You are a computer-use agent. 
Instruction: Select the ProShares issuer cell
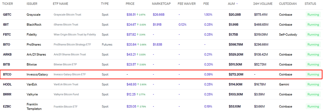point(34,45)
